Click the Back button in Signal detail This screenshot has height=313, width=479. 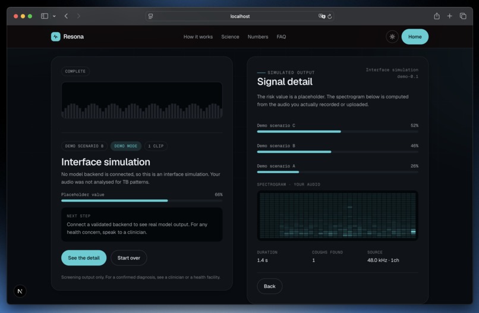269,286
